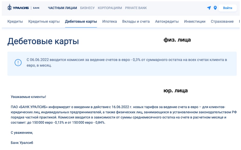Click the Банк Уралсиб signature
This screenshot has width=241, height=150.
(22, 143)
